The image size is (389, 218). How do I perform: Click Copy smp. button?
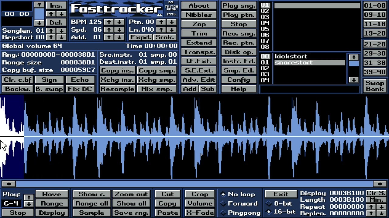pos(157,71)
